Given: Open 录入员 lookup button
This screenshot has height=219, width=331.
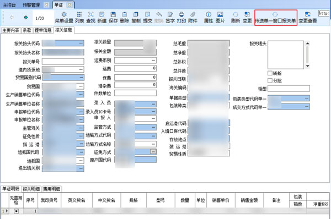Looking at the screenshot, I should [153, 104].
